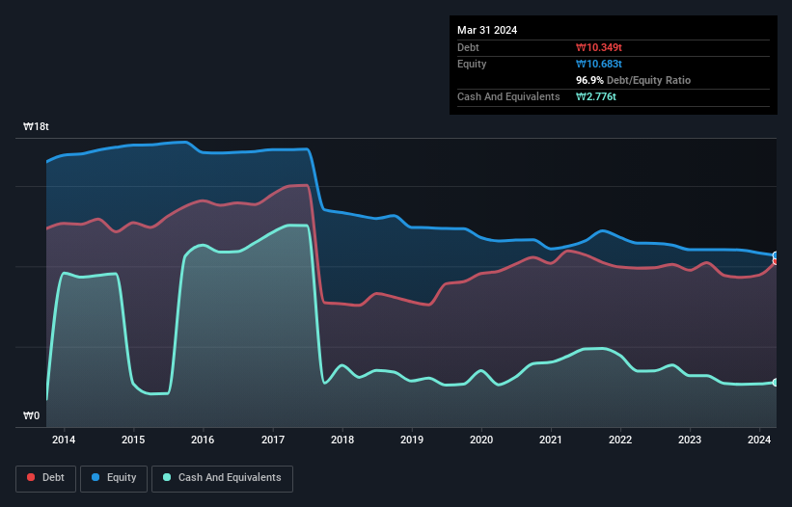Click the 2014 x-axis label

point(64,440)
